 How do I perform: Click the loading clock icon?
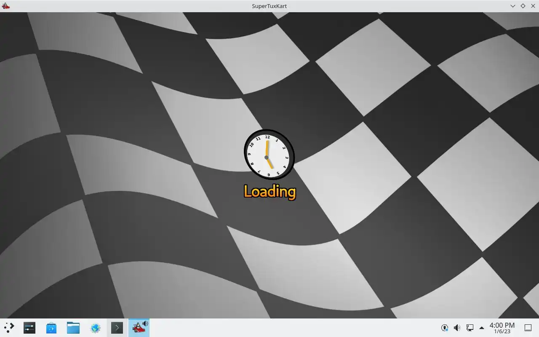click(x=269, y=154)
